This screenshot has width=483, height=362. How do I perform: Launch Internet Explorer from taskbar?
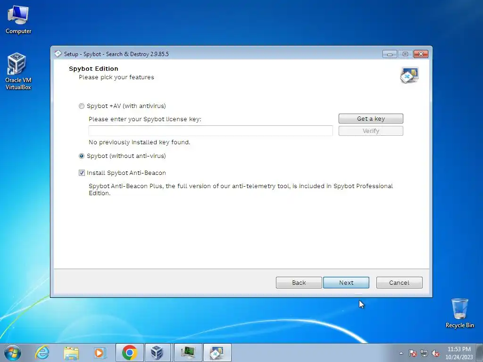42,353
